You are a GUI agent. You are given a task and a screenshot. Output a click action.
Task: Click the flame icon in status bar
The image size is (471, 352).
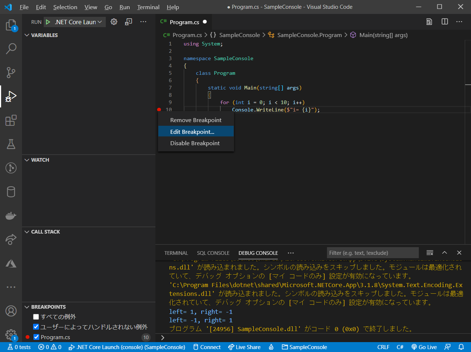(271, 347)
